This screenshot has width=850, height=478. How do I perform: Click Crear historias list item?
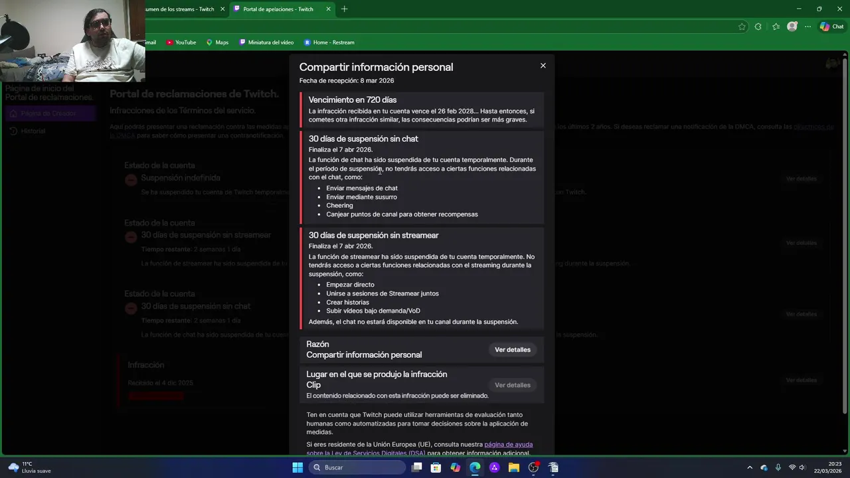click(x=347, y=302)
